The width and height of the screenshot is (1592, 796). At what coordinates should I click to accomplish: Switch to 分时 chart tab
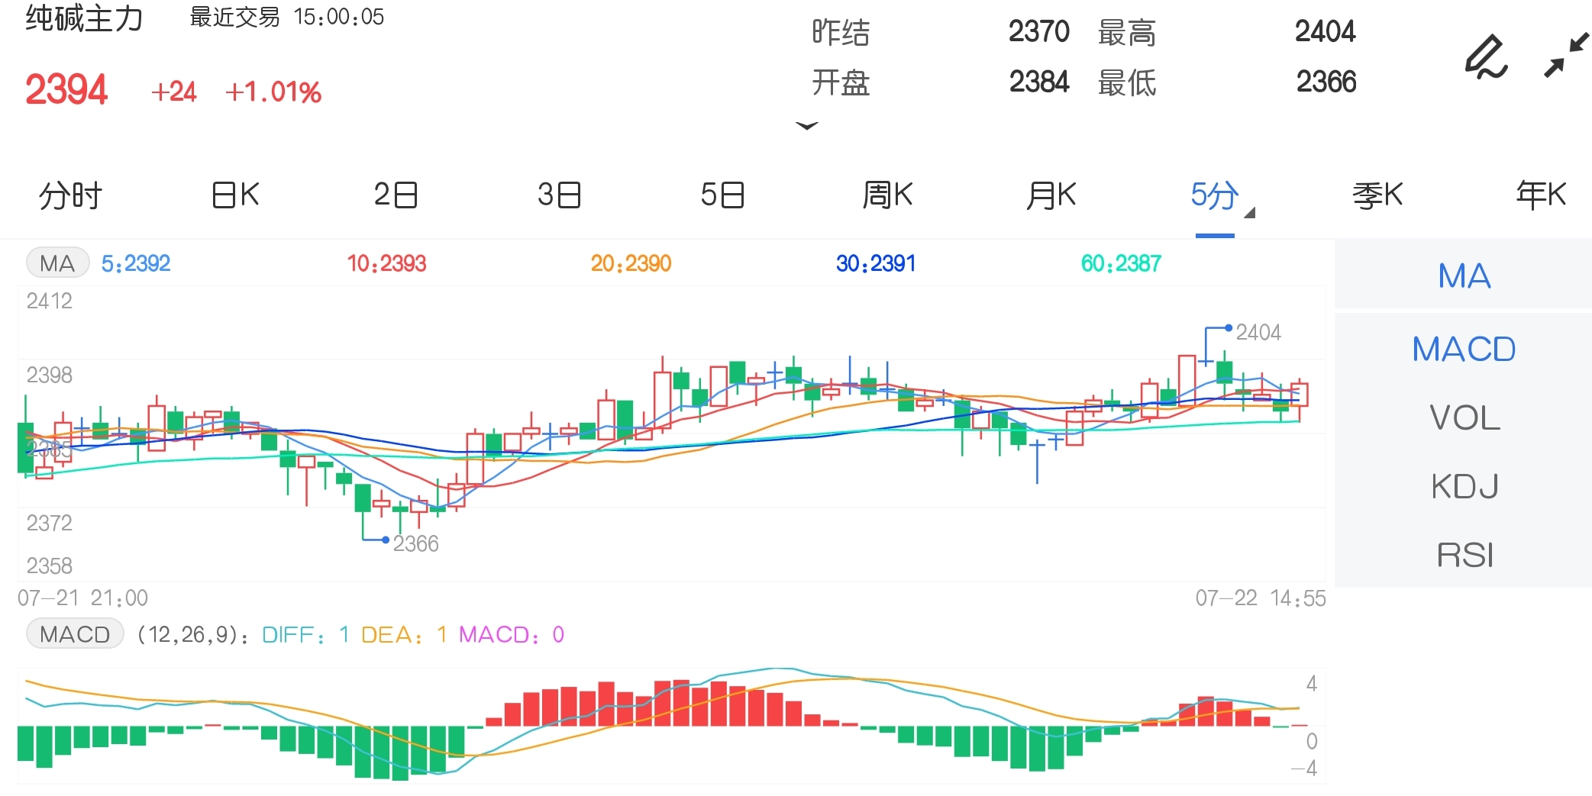[70, 195]
